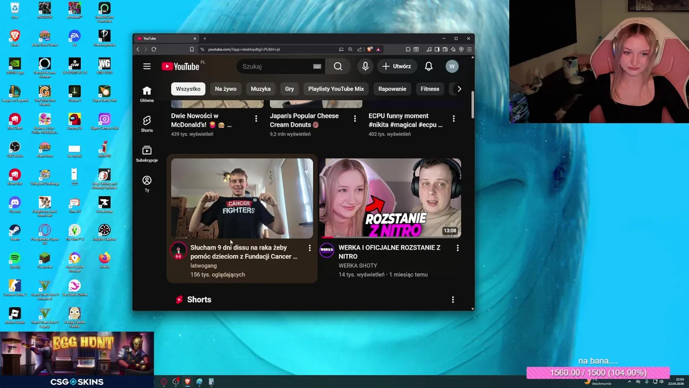Open Brave Rewards triangle icon
Screen dimensions: 689x388
click(378, 49)
